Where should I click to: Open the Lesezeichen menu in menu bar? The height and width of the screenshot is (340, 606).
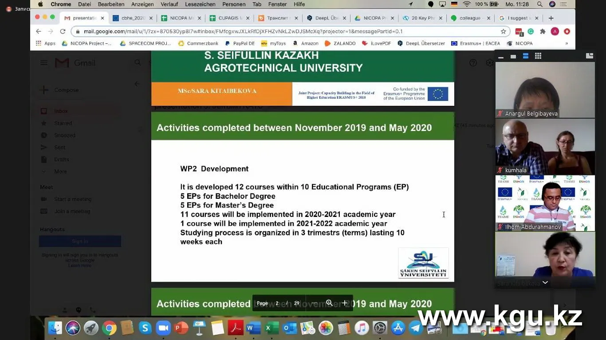(x=201, y=4)
